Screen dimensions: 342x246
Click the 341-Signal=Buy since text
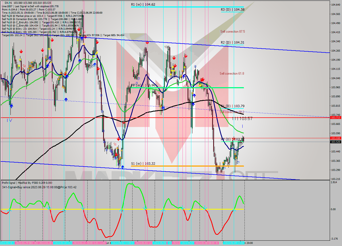(39, 187)
